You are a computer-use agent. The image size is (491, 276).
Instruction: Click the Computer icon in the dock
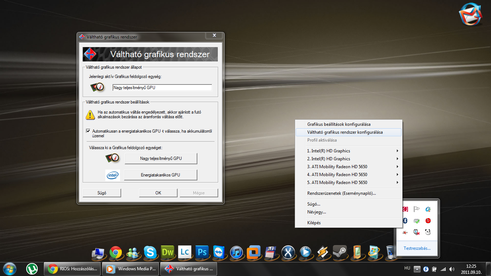(x=98, y=253)
